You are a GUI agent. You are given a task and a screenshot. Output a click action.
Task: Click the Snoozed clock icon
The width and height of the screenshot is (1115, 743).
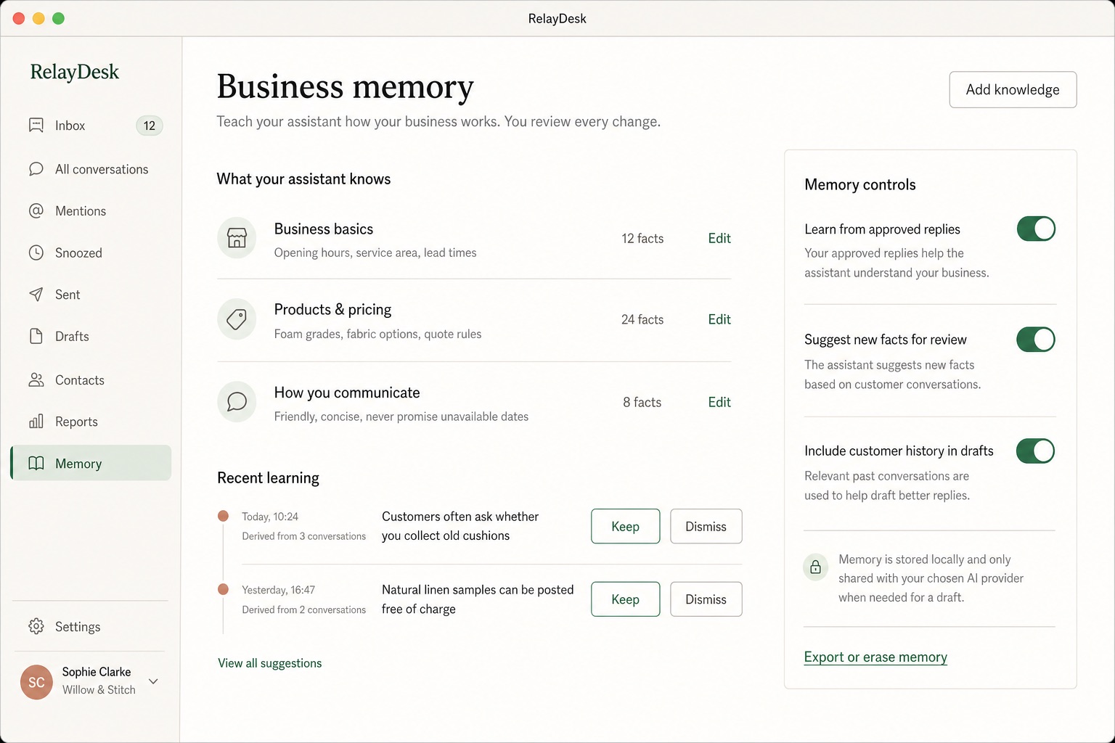tap(36, 253)
